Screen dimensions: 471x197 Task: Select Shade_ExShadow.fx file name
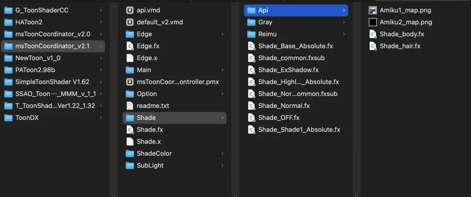click(288, 70)
